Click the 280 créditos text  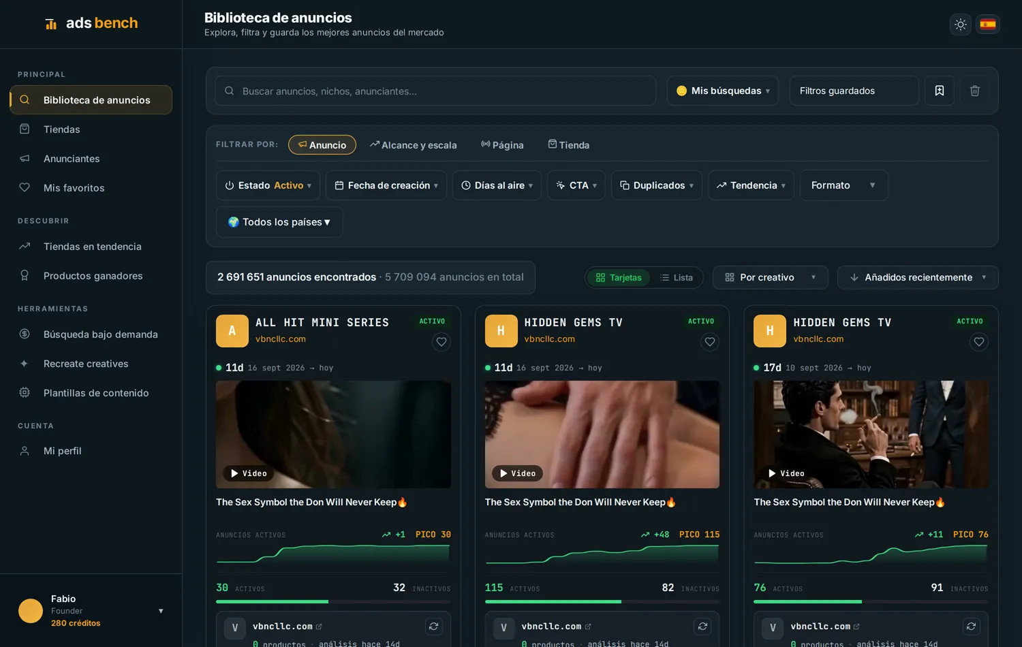[76, 623]
